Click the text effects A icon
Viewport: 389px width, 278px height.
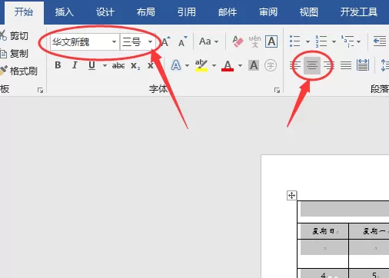[176, 65]
